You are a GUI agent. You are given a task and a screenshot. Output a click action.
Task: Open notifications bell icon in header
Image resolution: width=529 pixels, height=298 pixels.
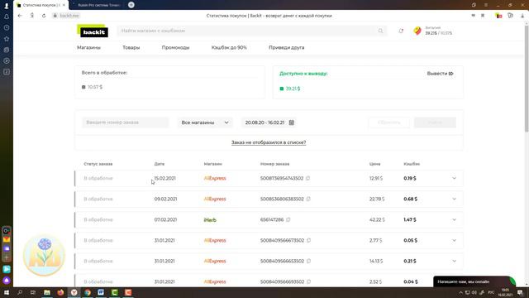pyautogui.click(x=401, y=31)
